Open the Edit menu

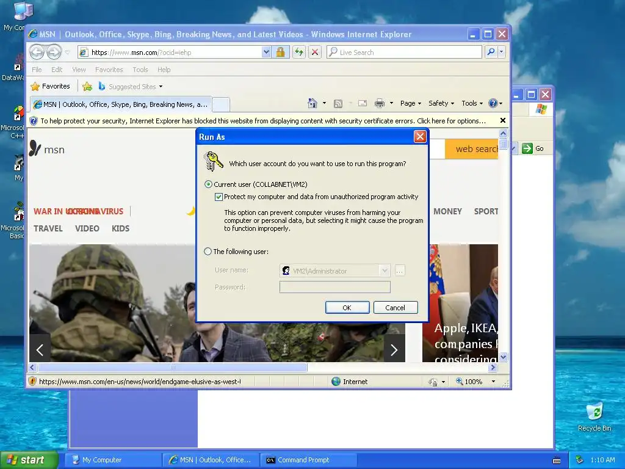[57, 70]
